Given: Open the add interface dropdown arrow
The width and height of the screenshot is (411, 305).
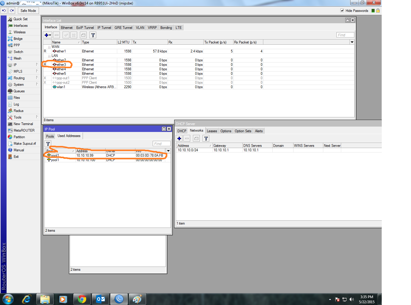Looking at the screenshot, I should [x=50, y=35].
